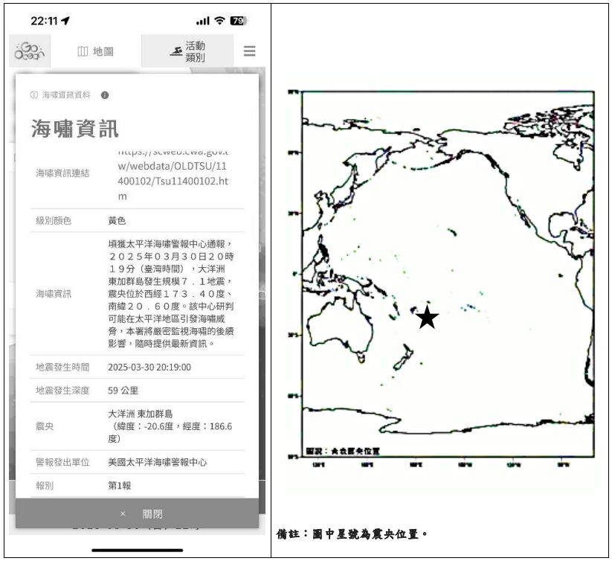Tap the 海嘯資訊 heading
This screenshot has width=612, height=561.
click(74, 129)
